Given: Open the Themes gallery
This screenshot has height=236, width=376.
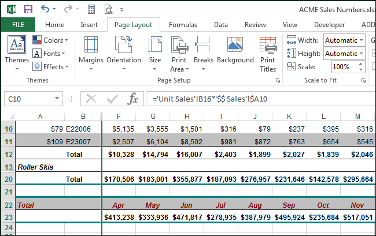Looking at the screenshot, I should tap(17, 51).
